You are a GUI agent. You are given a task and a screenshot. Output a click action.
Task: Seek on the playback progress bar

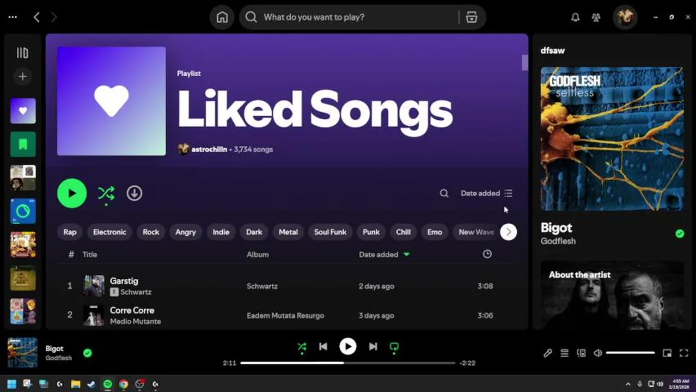pos(347,363)
